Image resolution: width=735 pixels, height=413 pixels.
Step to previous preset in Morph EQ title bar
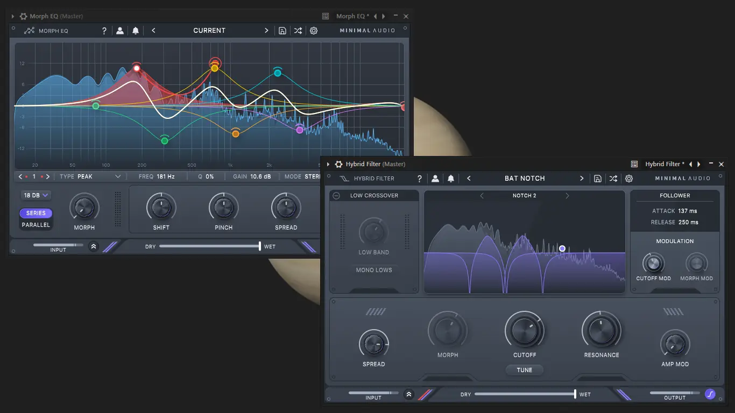[376, 16]
